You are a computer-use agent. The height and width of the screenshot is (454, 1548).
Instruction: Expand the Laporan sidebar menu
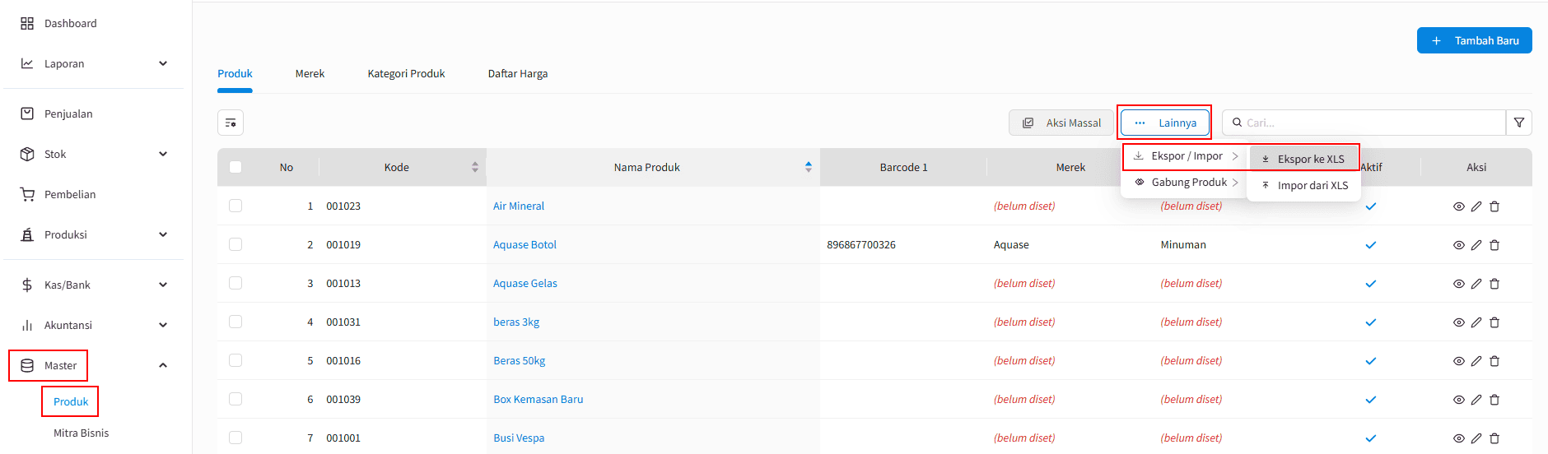pyautogui.click(x=163, y=63)
